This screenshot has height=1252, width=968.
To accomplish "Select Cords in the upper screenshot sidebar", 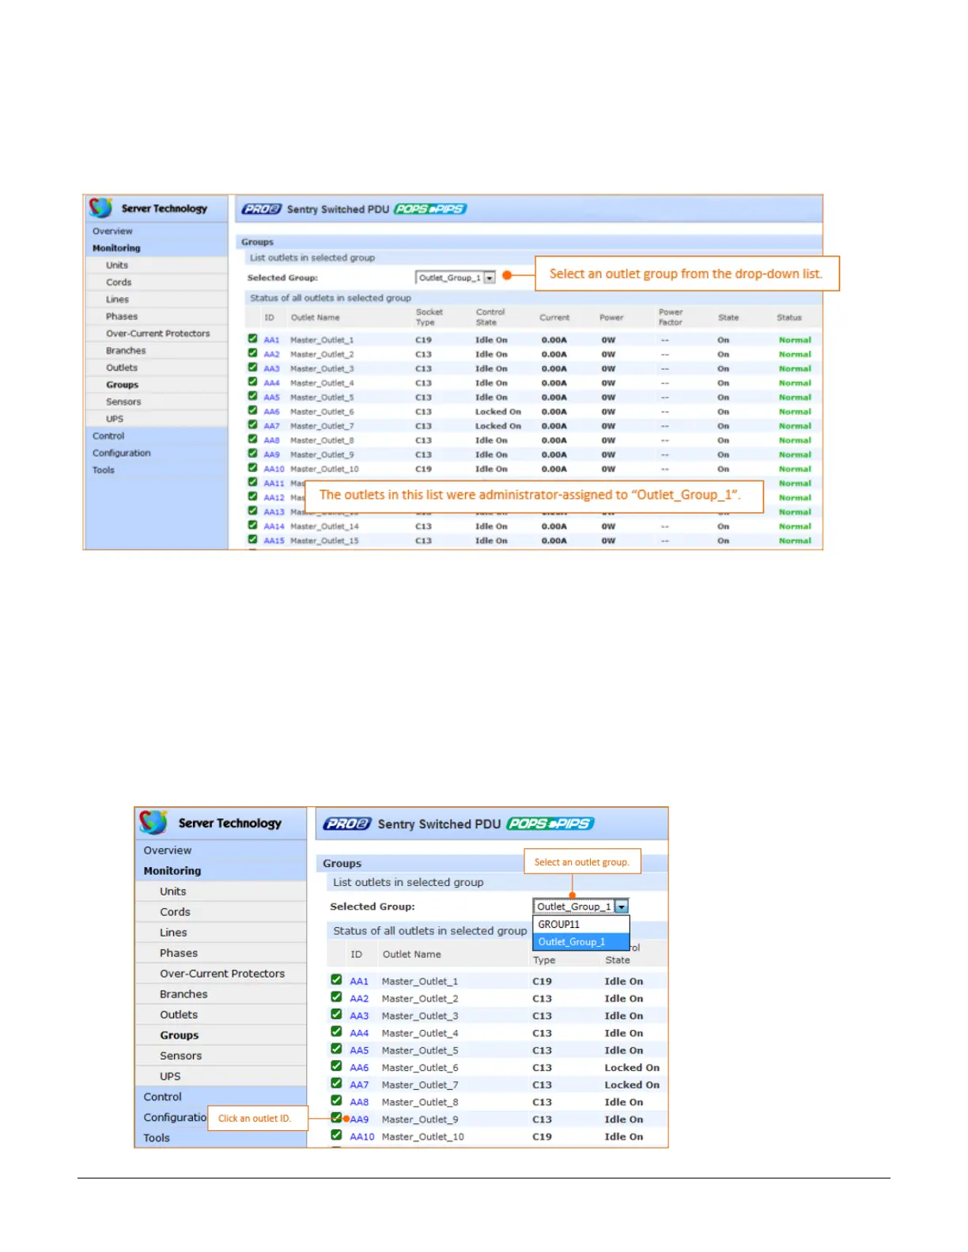I will (x=119, y=282).
